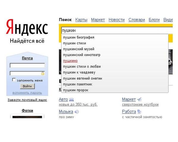Click the Фотки photo thumbnail

pos(27,117)
